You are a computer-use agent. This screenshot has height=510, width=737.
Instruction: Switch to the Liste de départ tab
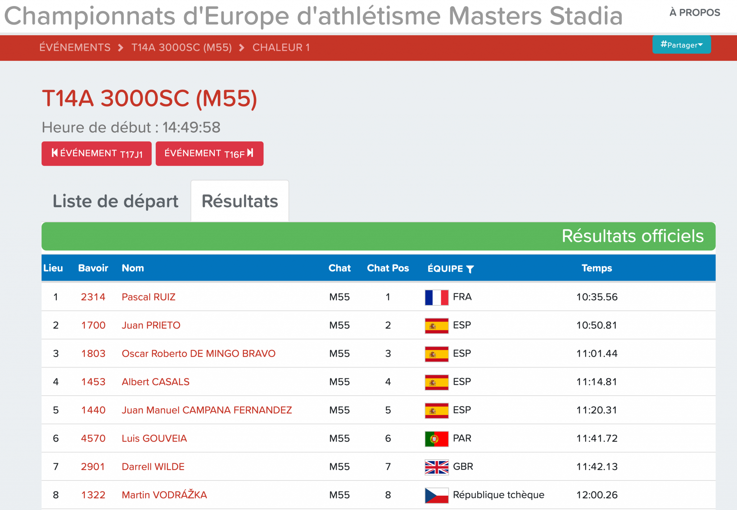point(116,201)
